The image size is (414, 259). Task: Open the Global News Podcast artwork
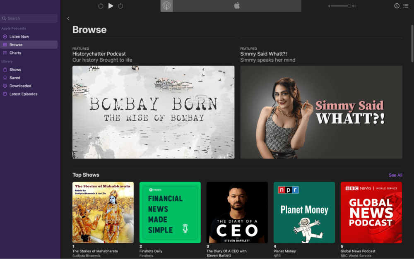tap(371, 212)
